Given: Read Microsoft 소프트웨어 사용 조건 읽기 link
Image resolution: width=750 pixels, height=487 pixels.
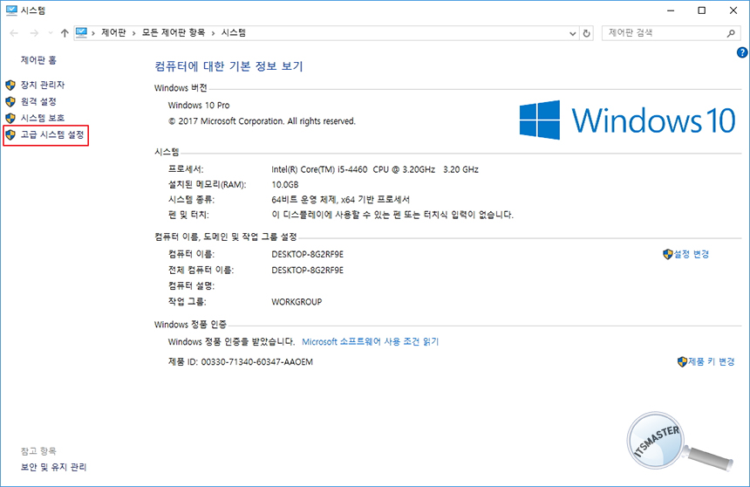Looking at the screenshot, I should coord(371,341).
